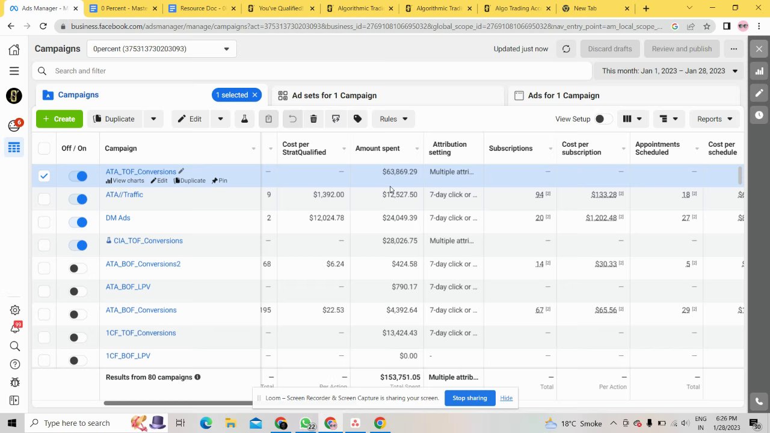This screenshot has height=433, width=770.
Task: Open the columns layout dropdown
Action: 632,119
